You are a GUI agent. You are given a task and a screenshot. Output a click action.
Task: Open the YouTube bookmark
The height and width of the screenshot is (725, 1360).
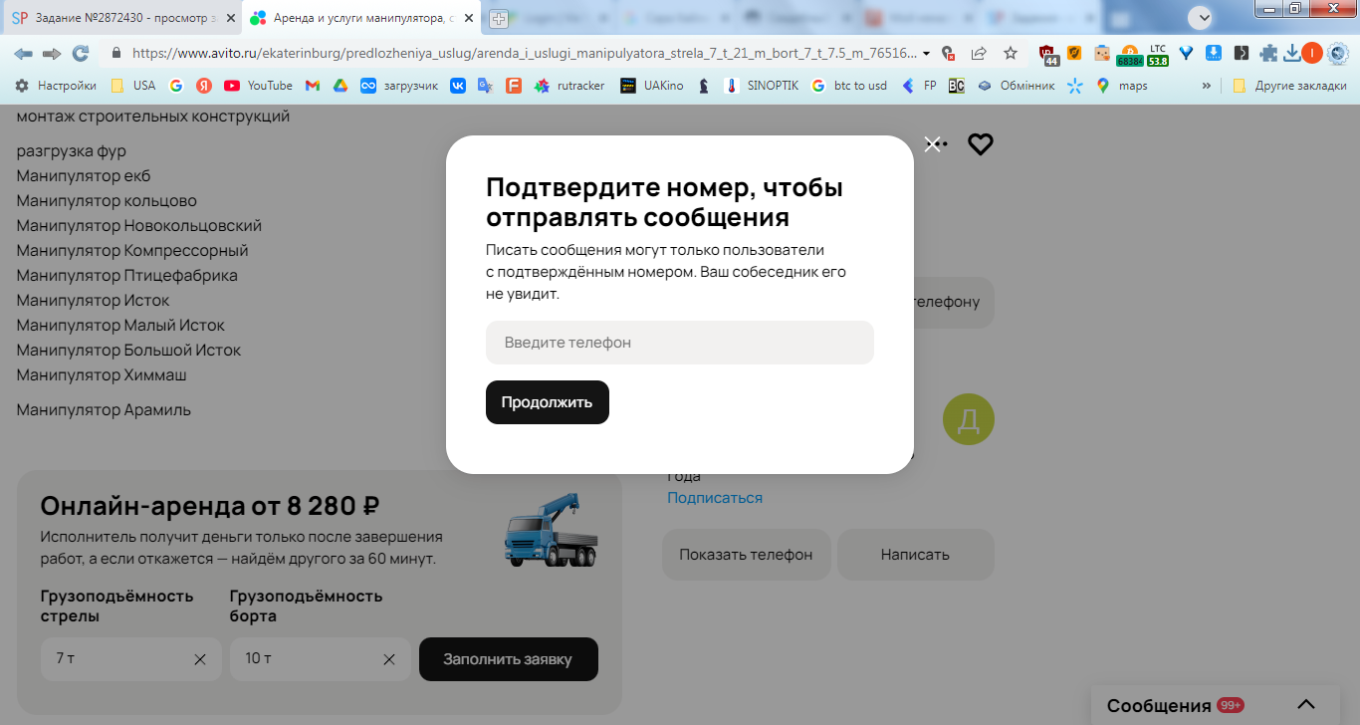(x=259, y=86)
